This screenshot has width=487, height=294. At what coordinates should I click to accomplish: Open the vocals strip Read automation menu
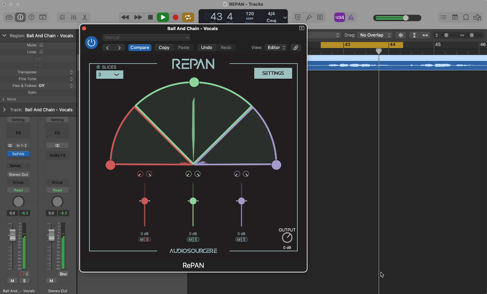coord(18,190)
